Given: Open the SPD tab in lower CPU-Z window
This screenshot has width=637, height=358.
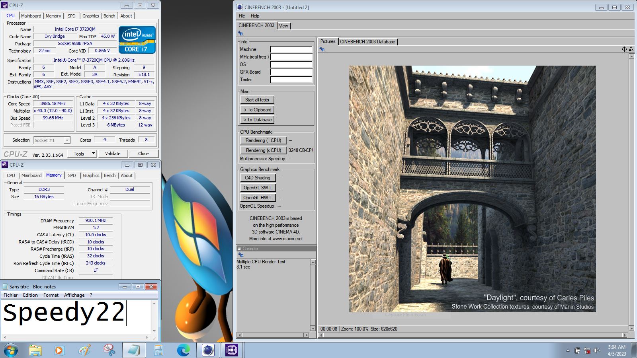Looking at the screenshot, I should point(72,175).
